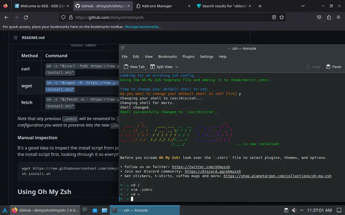Click the Show Desktop button
Viewport: 345px width, 215px height.
click(339, 210)
